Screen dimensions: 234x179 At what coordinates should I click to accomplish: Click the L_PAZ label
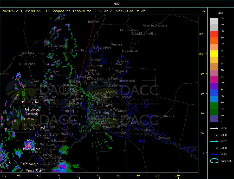[x=193, y=149]
